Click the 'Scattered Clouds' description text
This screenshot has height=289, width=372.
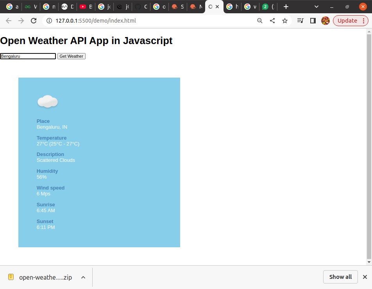[56, 160]
